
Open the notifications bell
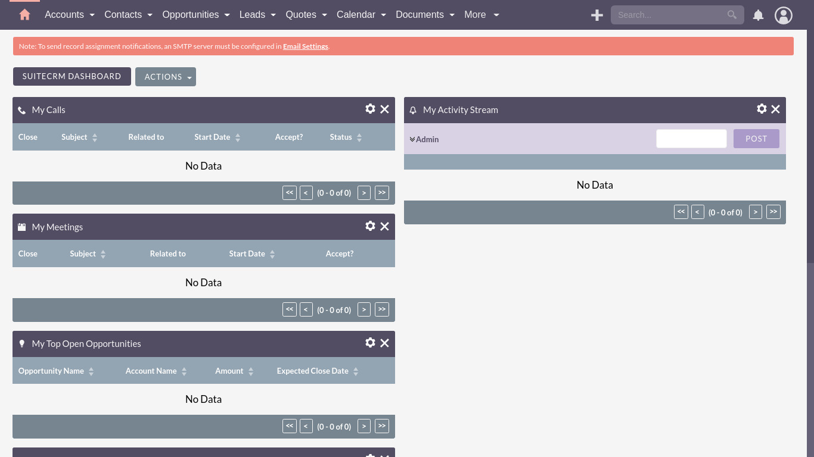point(758,15)
